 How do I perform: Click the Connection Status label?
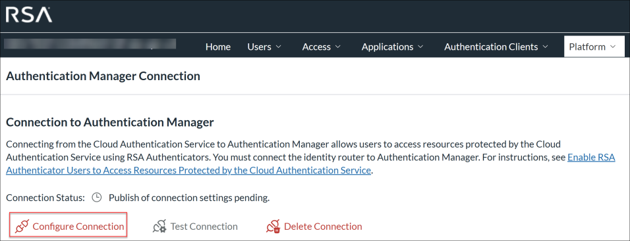click(x=46, y=198)
